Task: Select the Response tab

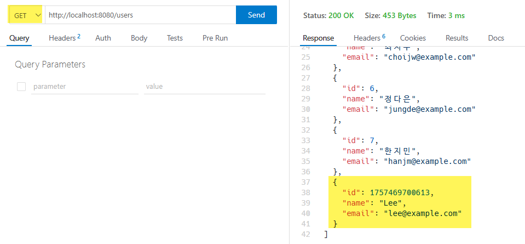Action: 318,38
